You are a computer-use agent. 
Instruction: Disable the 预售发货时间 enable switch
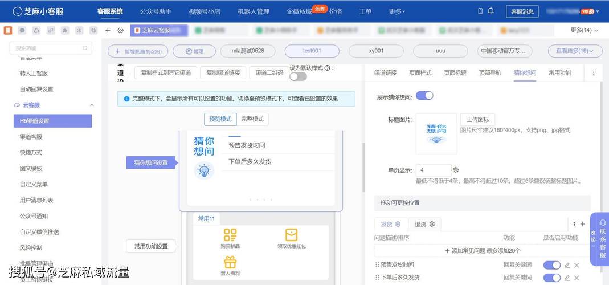pyautogui.click(x=552, y=265)
